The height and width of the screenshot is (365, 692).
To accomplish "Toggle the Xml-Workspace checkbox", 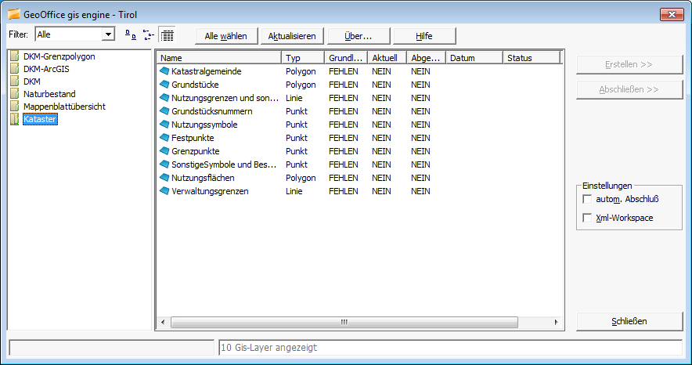I will coord(588,218).
